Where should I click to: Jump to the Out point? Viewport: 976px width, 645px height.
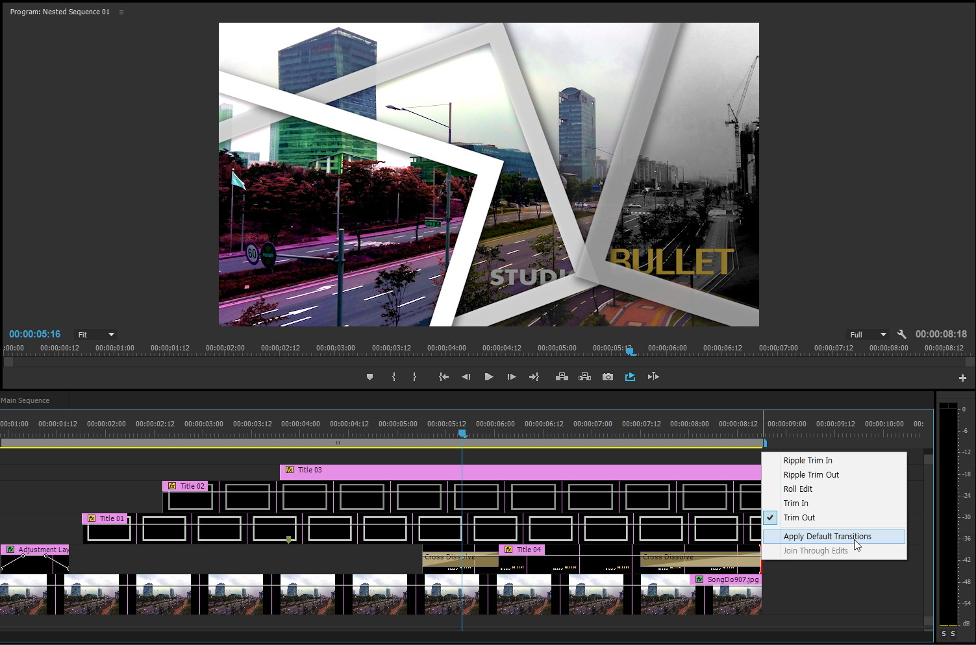point(534,377)
